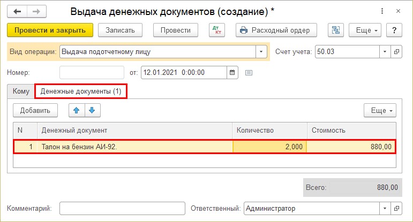Open the table's Еще menu
This screenshot has height=222, width=413.
pos(380,111)
